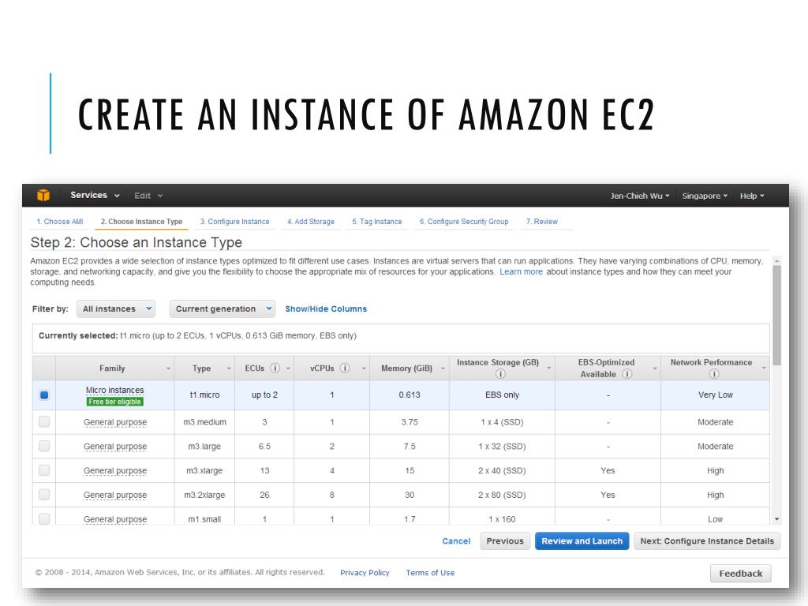Click the m3.large type cell
The width and height of the screenshot is (808, 606).
tap(204, 447)
